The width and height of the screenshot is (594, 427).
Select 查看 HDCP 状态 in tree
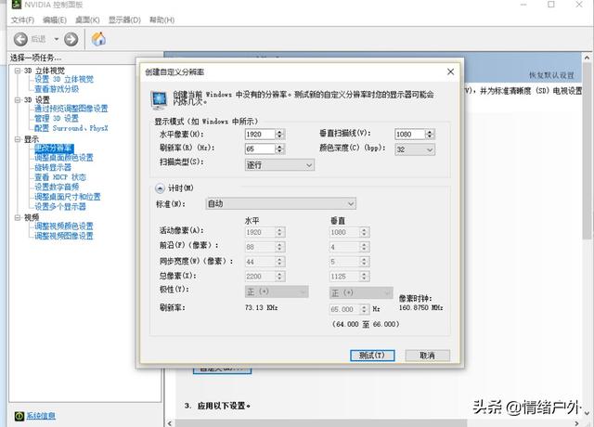60,177
